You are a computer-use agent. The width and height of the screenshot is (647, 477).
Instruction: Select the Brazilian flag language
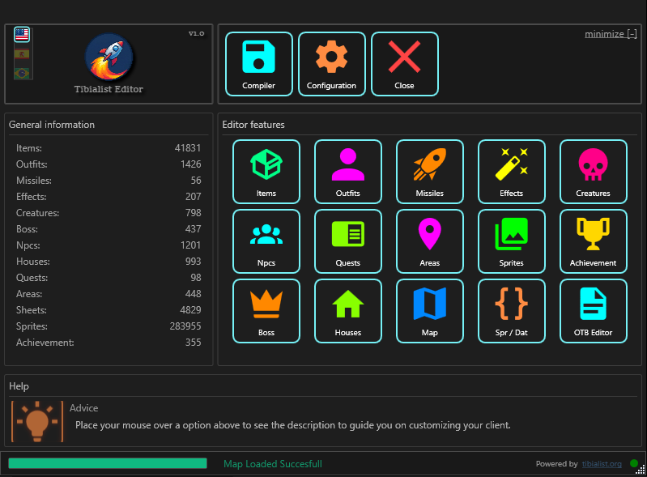coord(22,74)
